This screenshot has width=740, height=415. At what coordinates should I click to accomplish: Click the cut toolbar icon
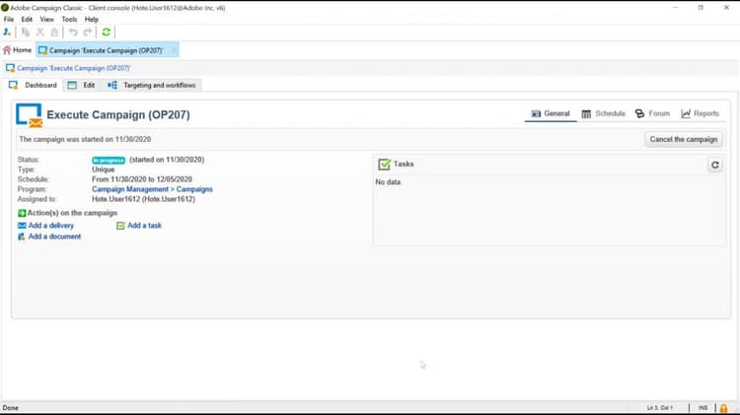[40, 33]
